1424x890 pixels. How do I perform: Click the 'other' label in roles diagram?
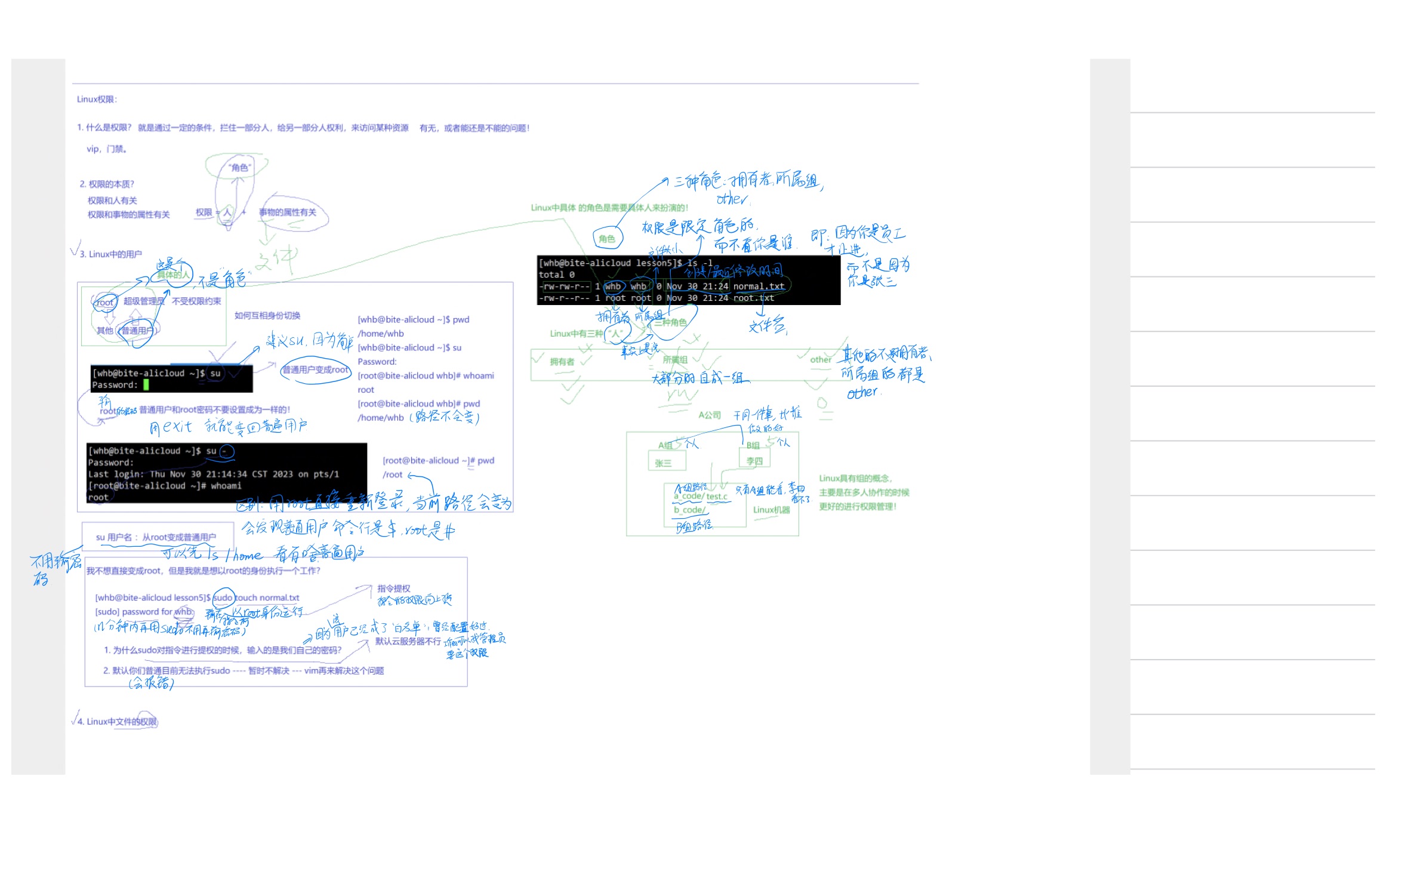click(x=820, y=360)
